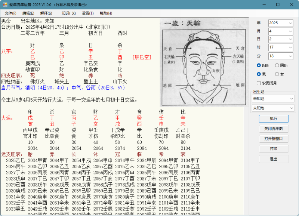Image resolution: width=299 pixels, height=216 pixels.
Task: Select the 女 gender radio button
Action: tap(277, 74)
